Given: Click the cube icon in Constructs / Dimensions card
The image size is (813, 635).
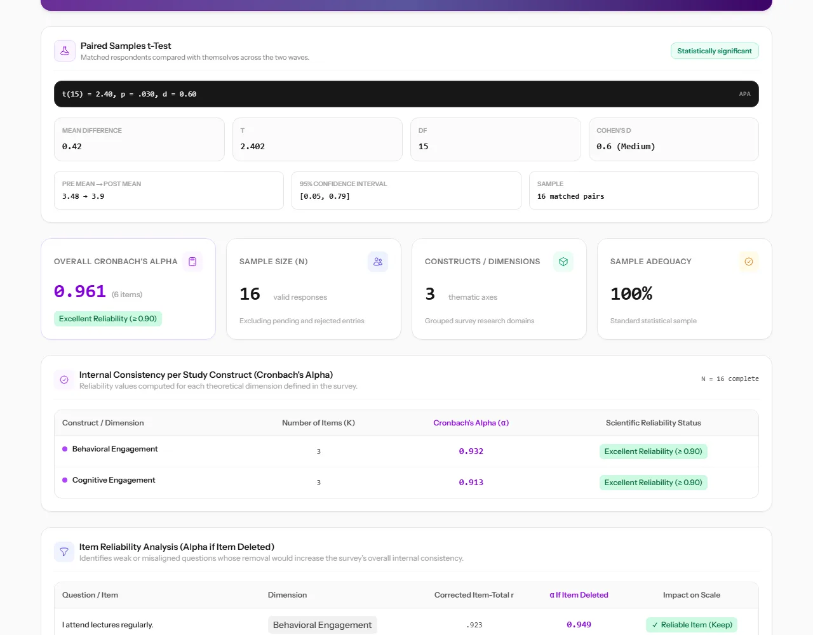Looking at the screenshot, I should point(563,262).
